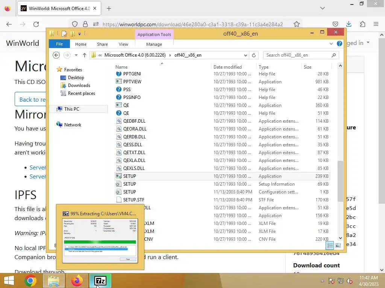Image resolution: width=385 pixels, height=288 pixels.
Task: Expand the address bar path dropdown
Action: (245, 55)
